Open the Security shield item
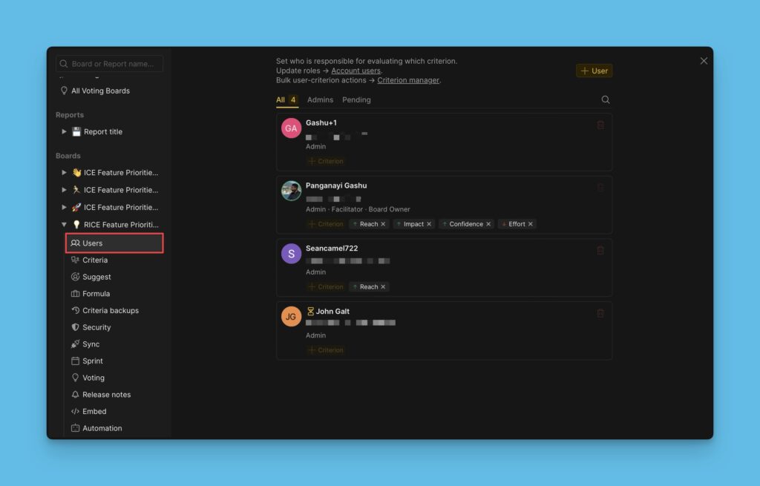Image resolution: width=760 pixels, height=486 pixels. (96, 327)
